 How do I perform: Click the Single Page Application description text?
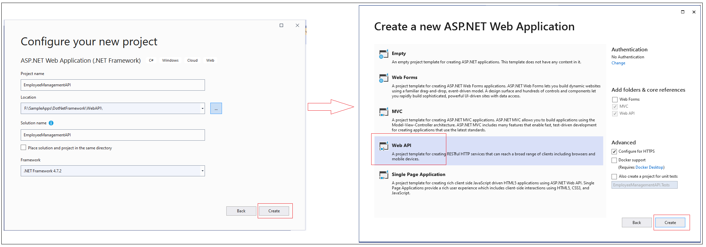tap(493, 188)
